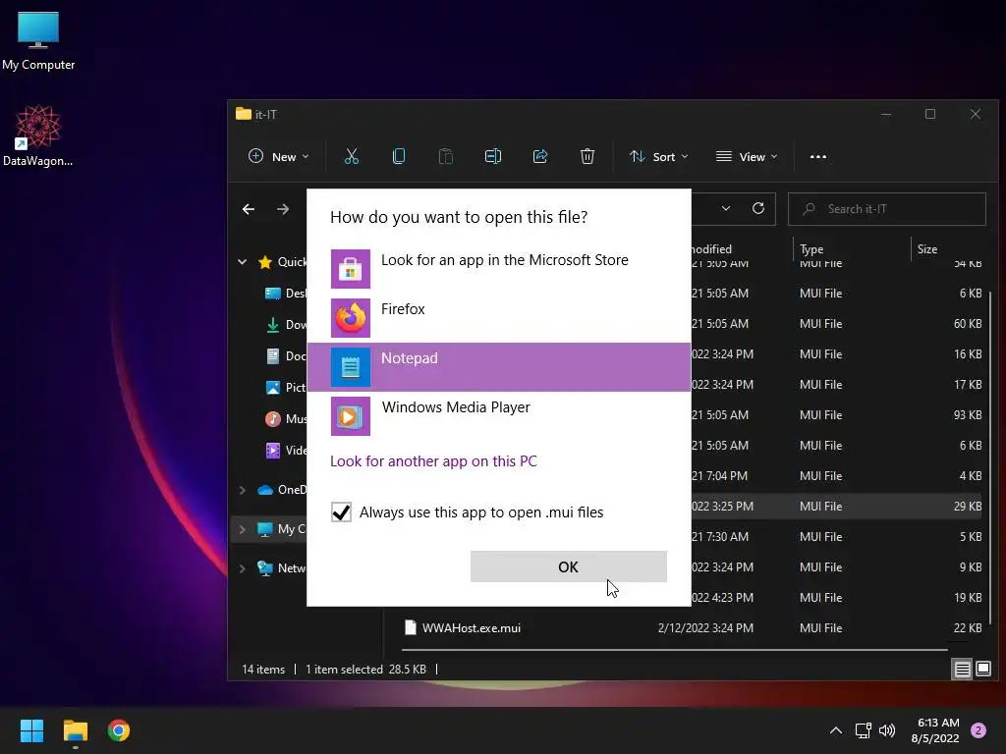Open the Sort dropdown
Screen dimensions: 1006x754
point(659,156)
